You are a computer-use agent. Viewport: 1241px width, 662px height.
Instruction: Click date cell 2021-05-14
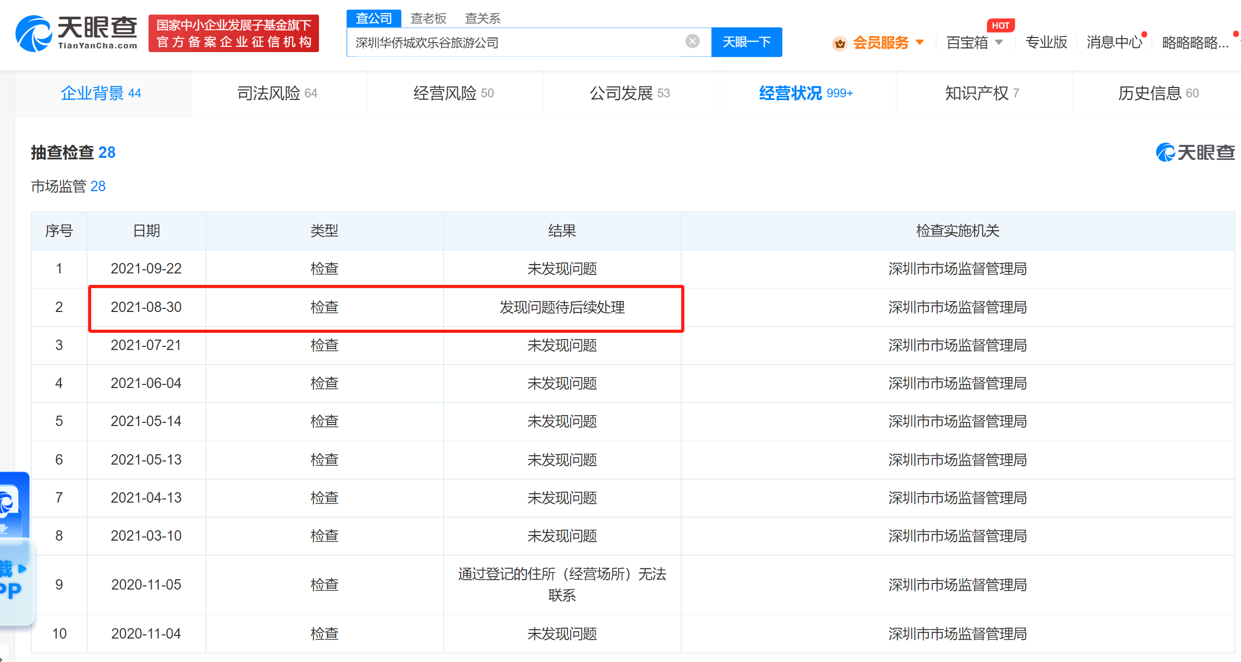[146, 421]
